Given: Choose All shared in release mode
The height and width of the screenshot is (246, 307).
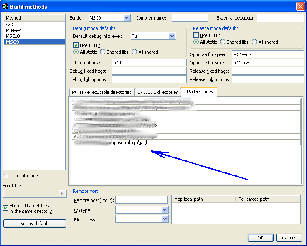Looking at the screenshot, I should click(255, 42).
